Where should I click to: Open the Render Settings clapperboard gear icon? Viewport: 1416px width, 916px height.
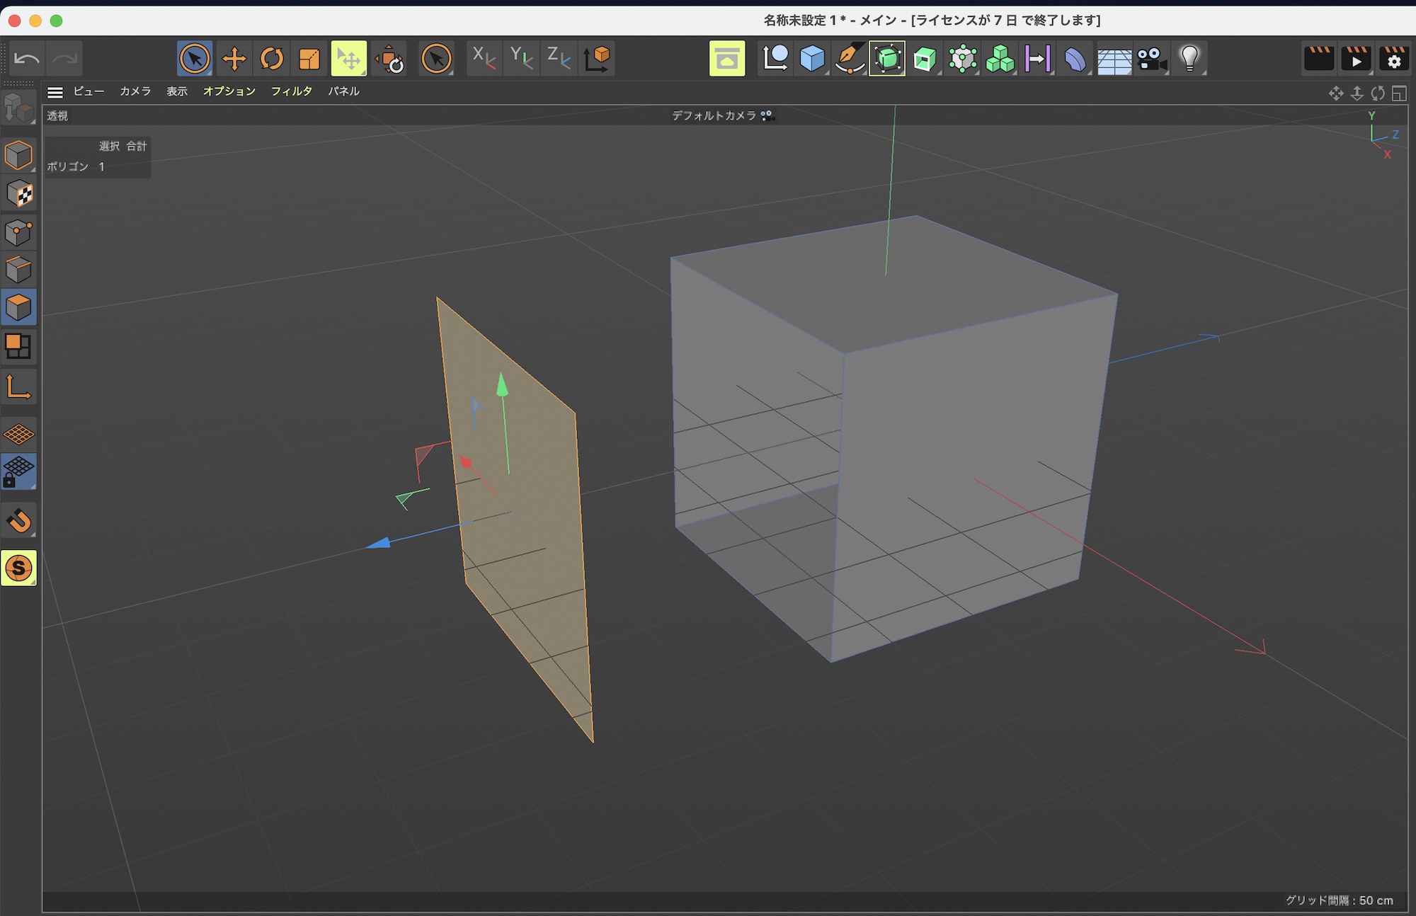click(x=1393, y=59)
